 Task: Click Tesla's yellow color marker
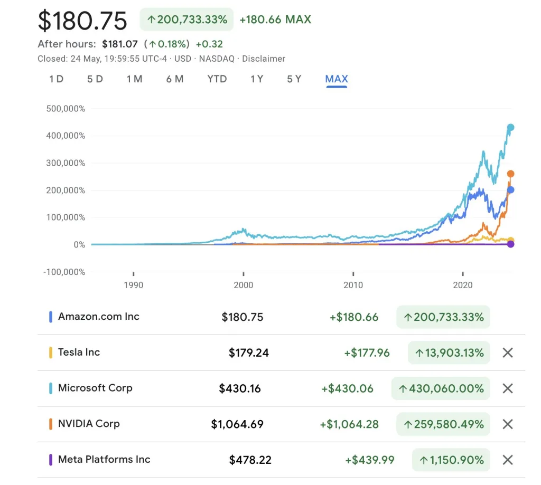coord(51,353)
